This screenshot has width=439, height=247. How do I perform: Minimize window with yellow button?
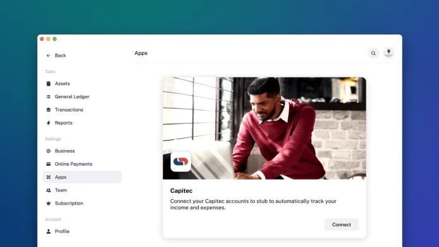tap(48, 39)
